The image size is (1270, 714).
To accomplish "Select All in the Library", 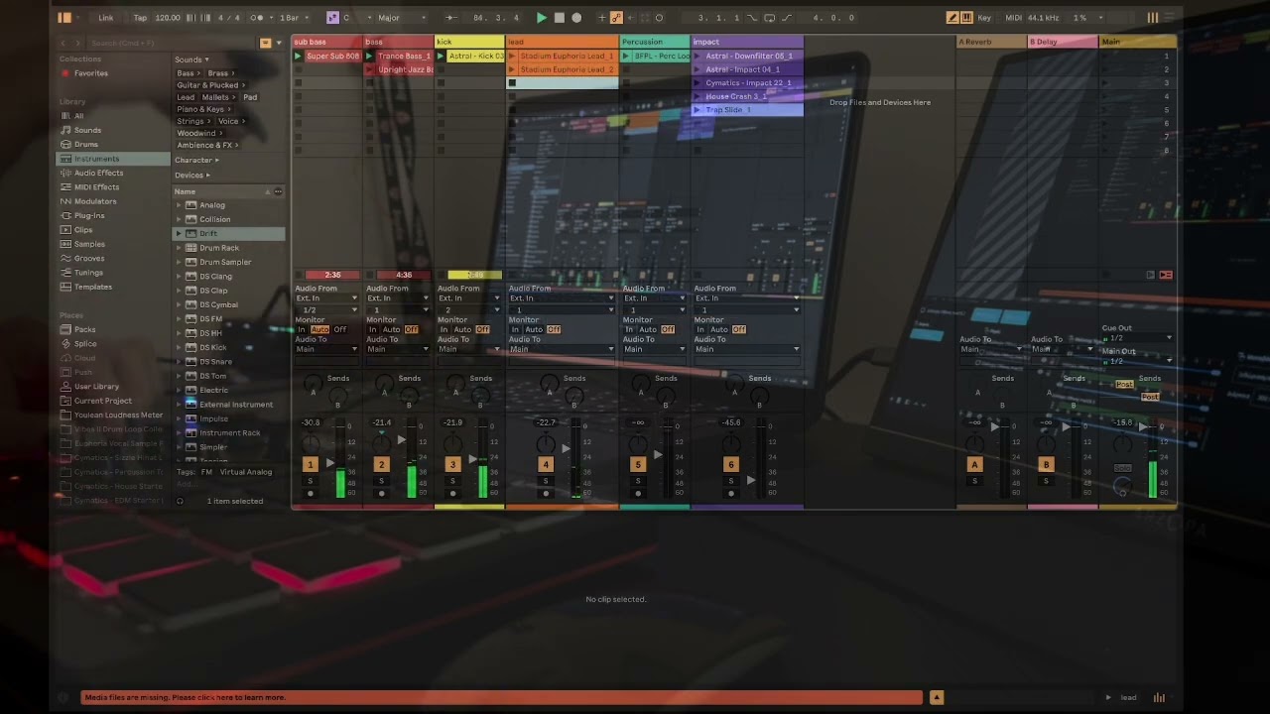I will [79, 116].
